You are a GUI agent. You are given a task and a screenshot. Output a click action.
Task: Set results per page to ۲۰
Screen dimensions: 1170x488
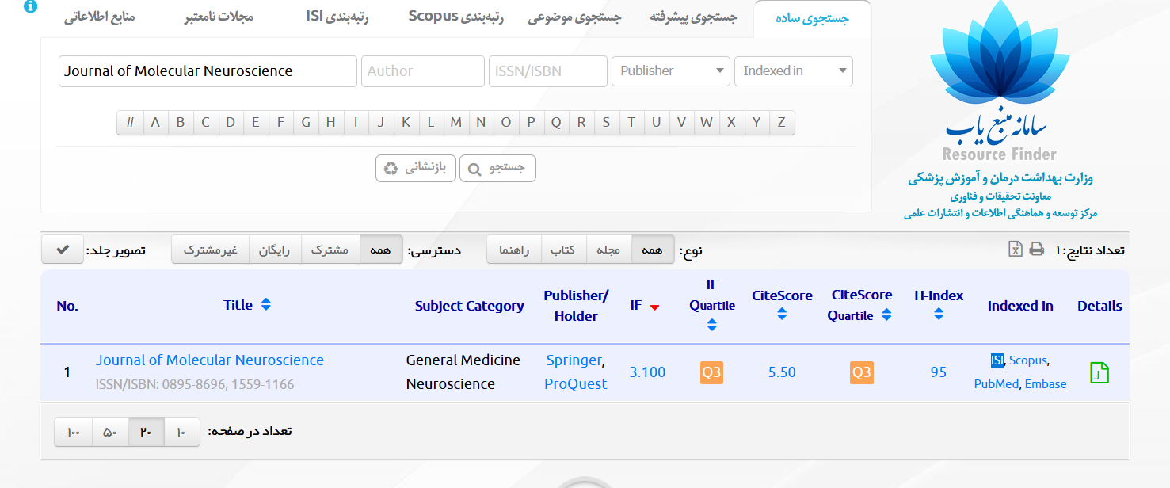146,432
